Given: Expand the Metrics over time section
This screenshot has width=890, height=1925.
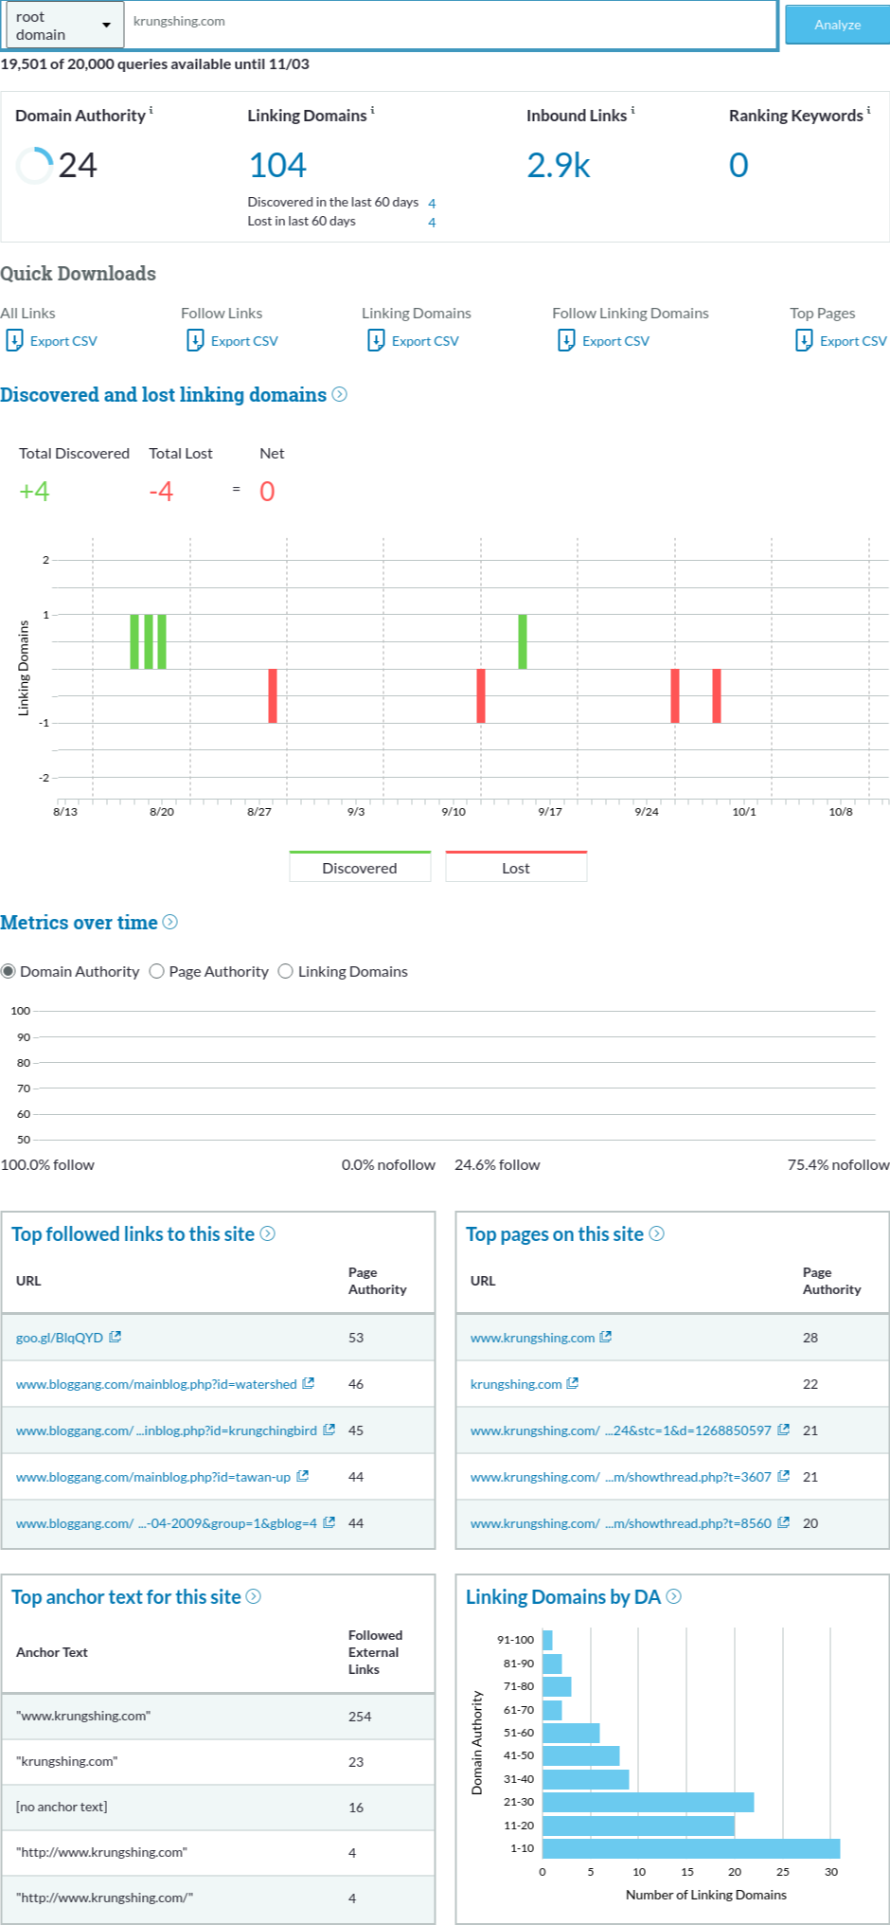Looking at the screenshot, I should (170, 922).
